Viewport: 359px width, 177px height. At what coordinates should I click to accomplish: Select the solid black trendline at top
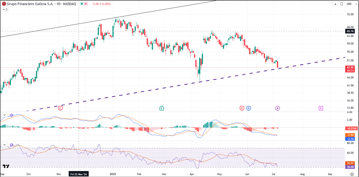[x=108, y=19]
